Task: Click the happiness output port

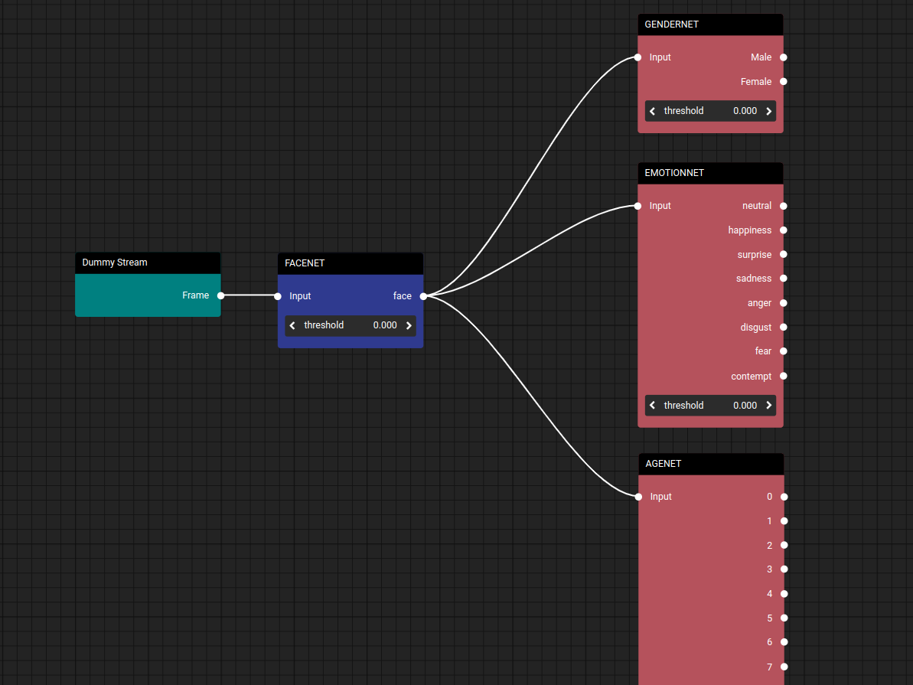Action: point(784,230)
